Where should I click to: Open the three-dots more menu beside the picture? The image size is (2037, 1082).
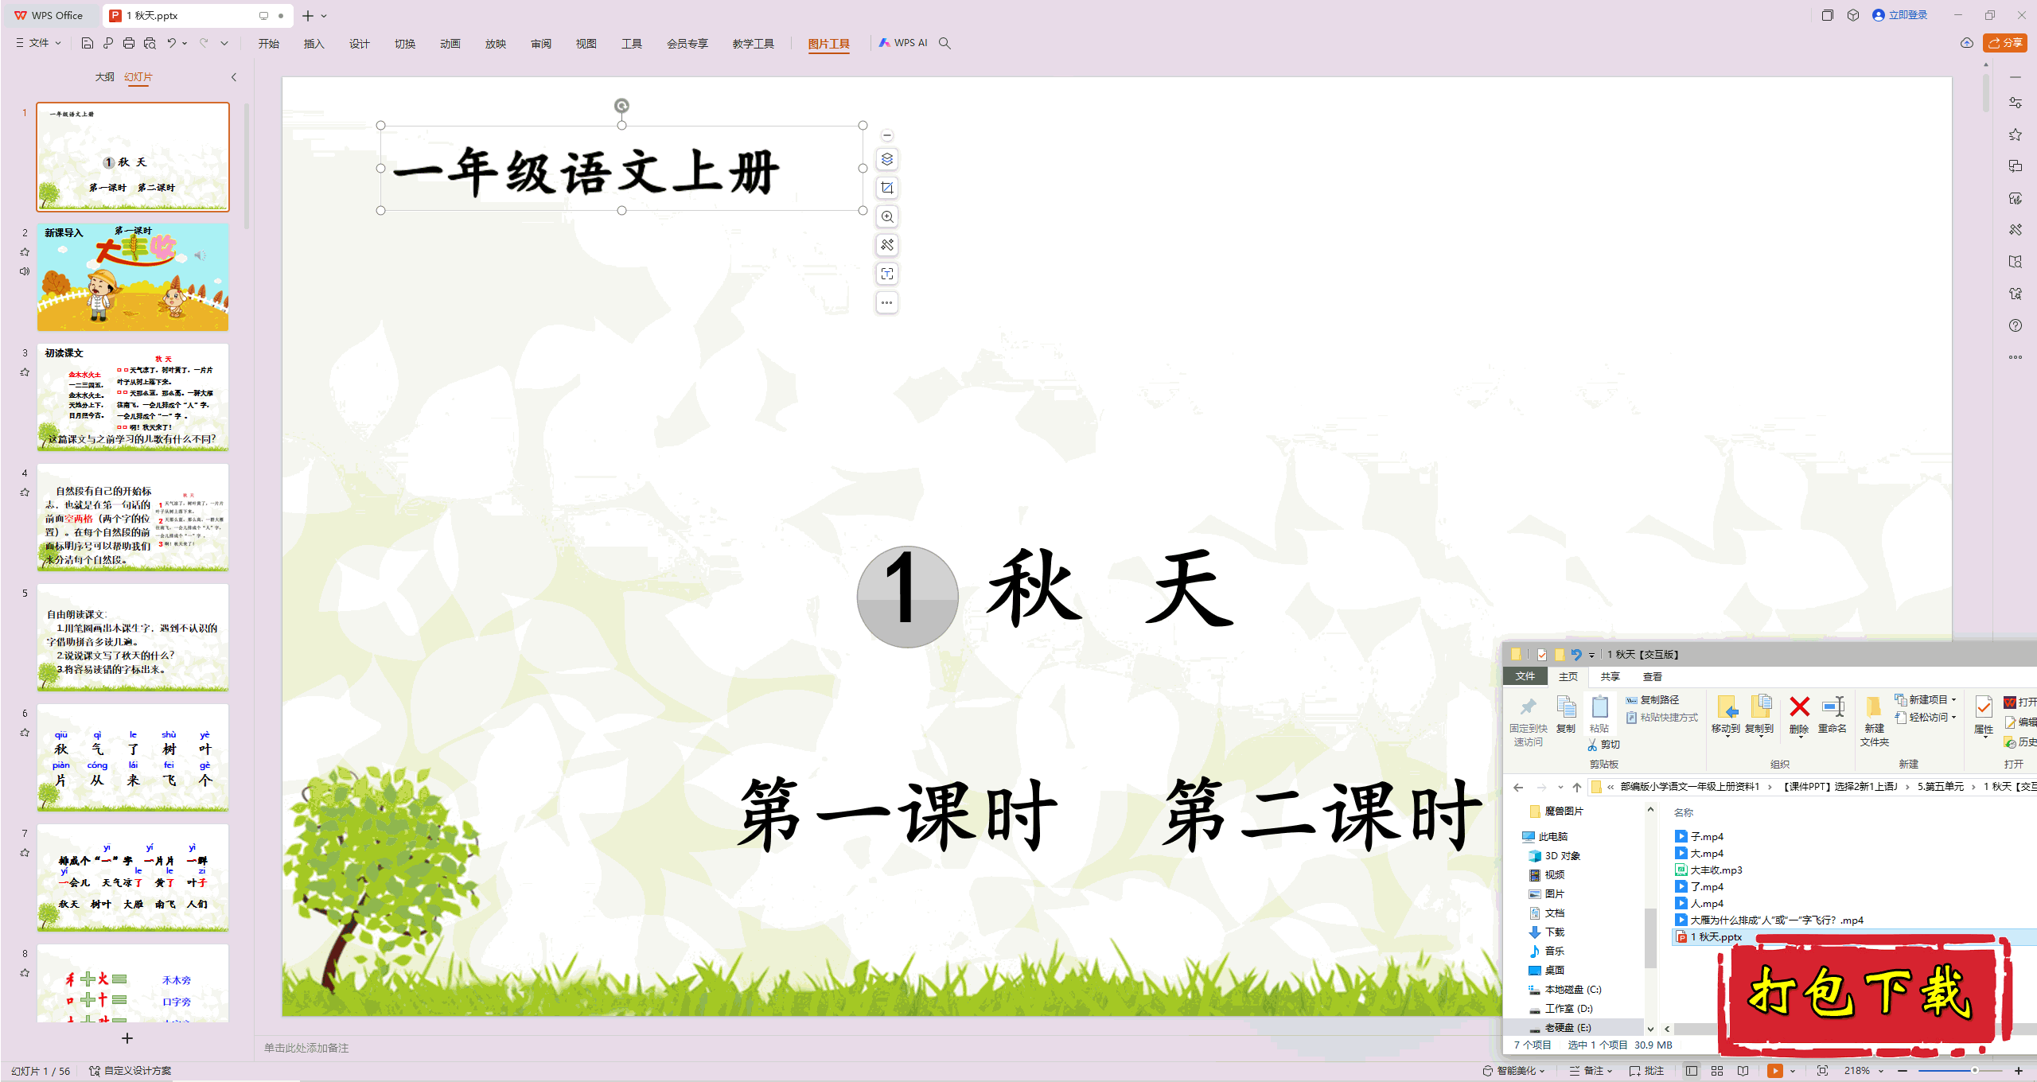(887, 302)
